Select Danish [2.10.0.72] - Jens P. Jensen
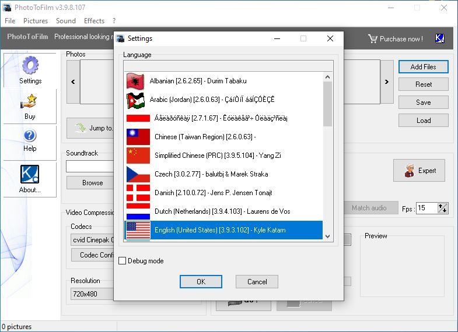 point(223,193)
